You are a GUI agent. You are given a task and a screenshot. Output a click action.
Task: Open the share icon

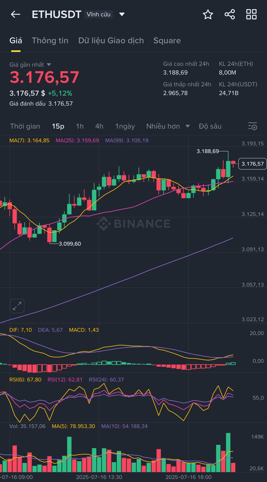tap(230, 15)
